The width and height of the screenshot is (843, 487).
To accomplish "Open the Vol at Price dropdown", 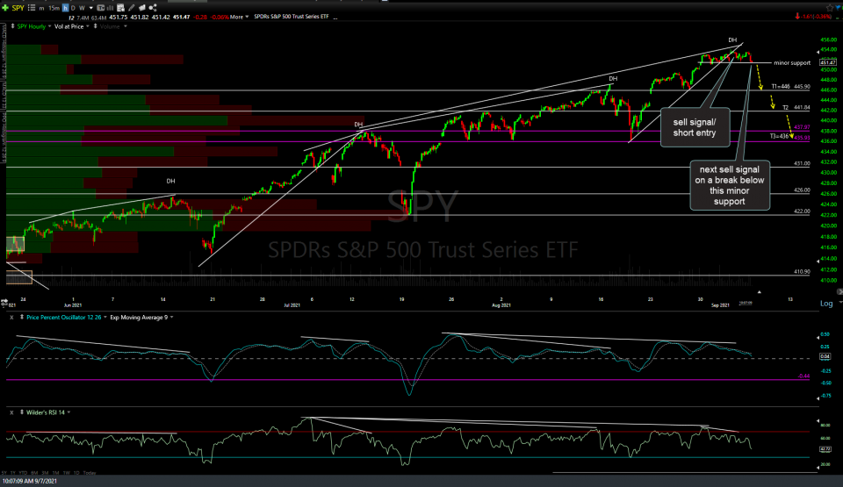I will [x=88, y=26].
